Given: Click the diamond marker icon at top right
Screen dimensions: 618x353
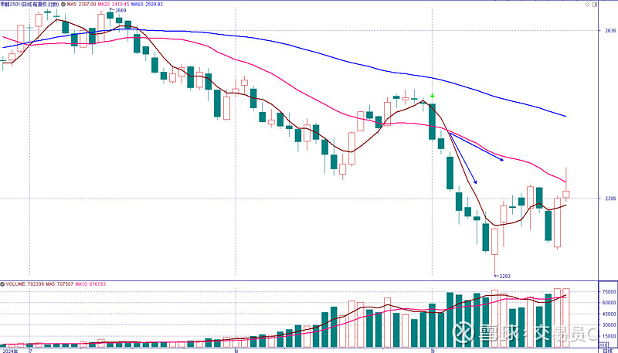Looking at the screenshot, I should point(588,5).
